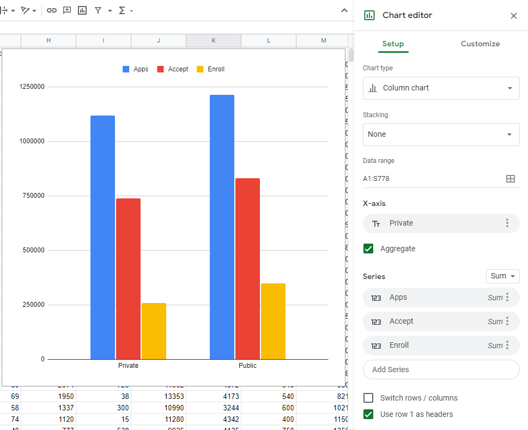Viewport: 528px width, 430px height.
Task: Click the create a filter icon
Action: click(98, 10)
